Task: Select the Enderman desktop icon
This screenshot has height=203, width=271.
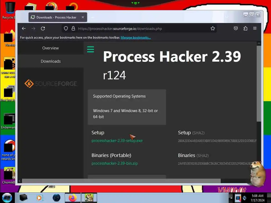Action: pyautogui.click(x=8, y=121)
